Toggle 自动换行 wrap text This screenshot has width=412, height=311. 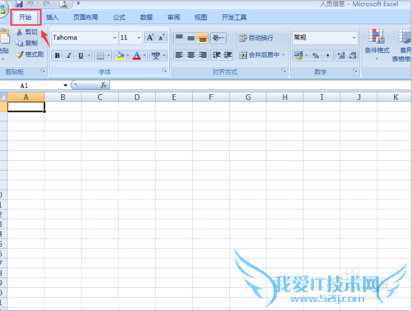coord(255,38)
